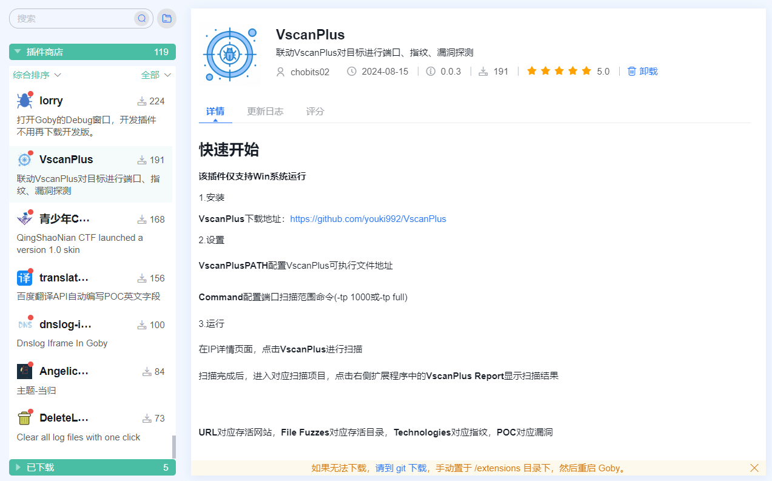
Task: Click the VscanPlus icon in plugin list
Action: coord(24,160)
